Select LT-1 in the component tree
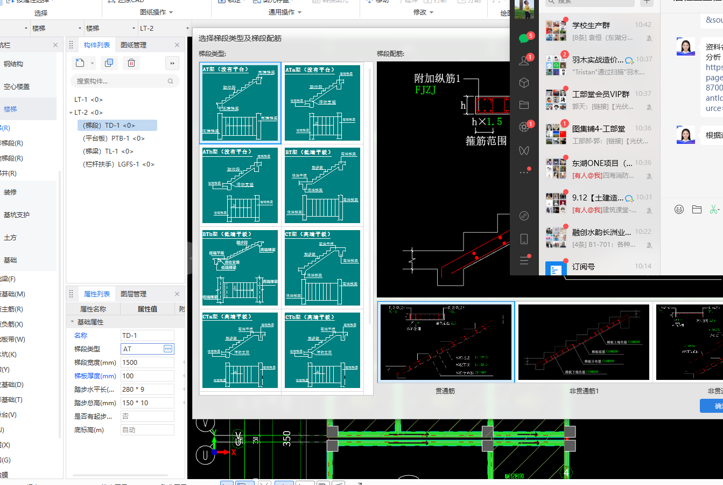 coord(88,100)
